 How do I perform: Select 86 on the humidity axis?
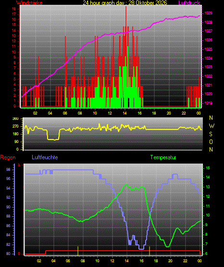(8, 226)
